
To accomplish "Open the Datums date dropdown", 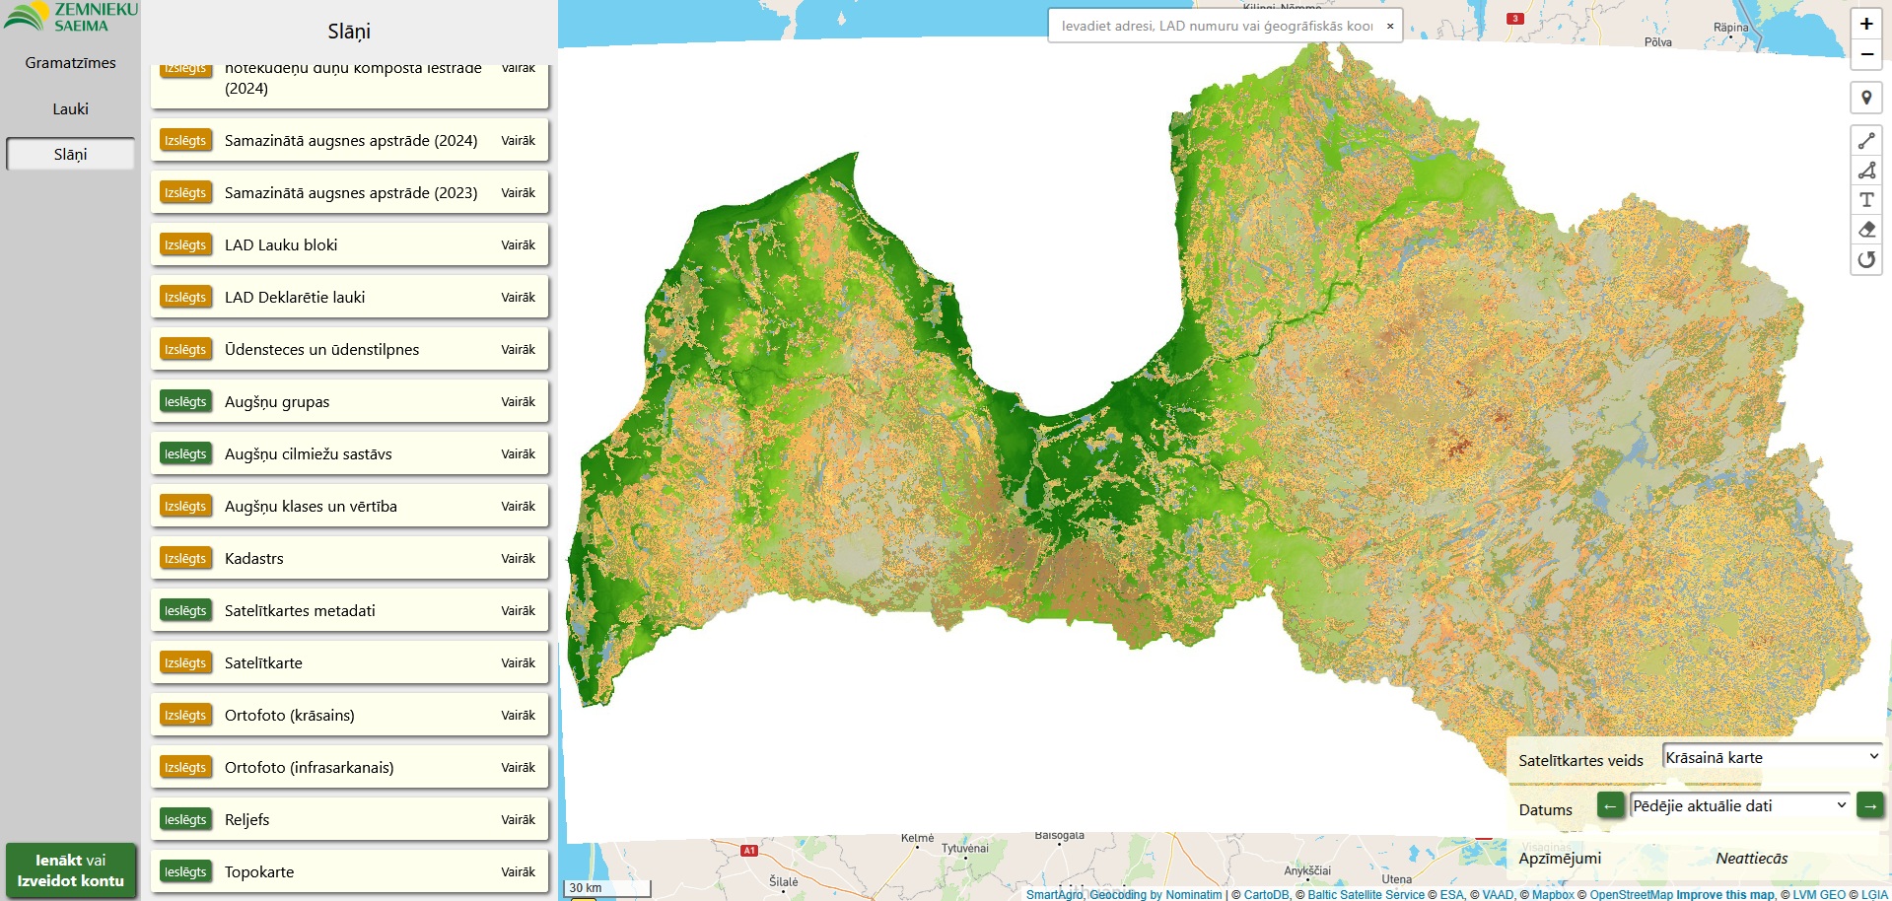I will tap(1739, 805).
